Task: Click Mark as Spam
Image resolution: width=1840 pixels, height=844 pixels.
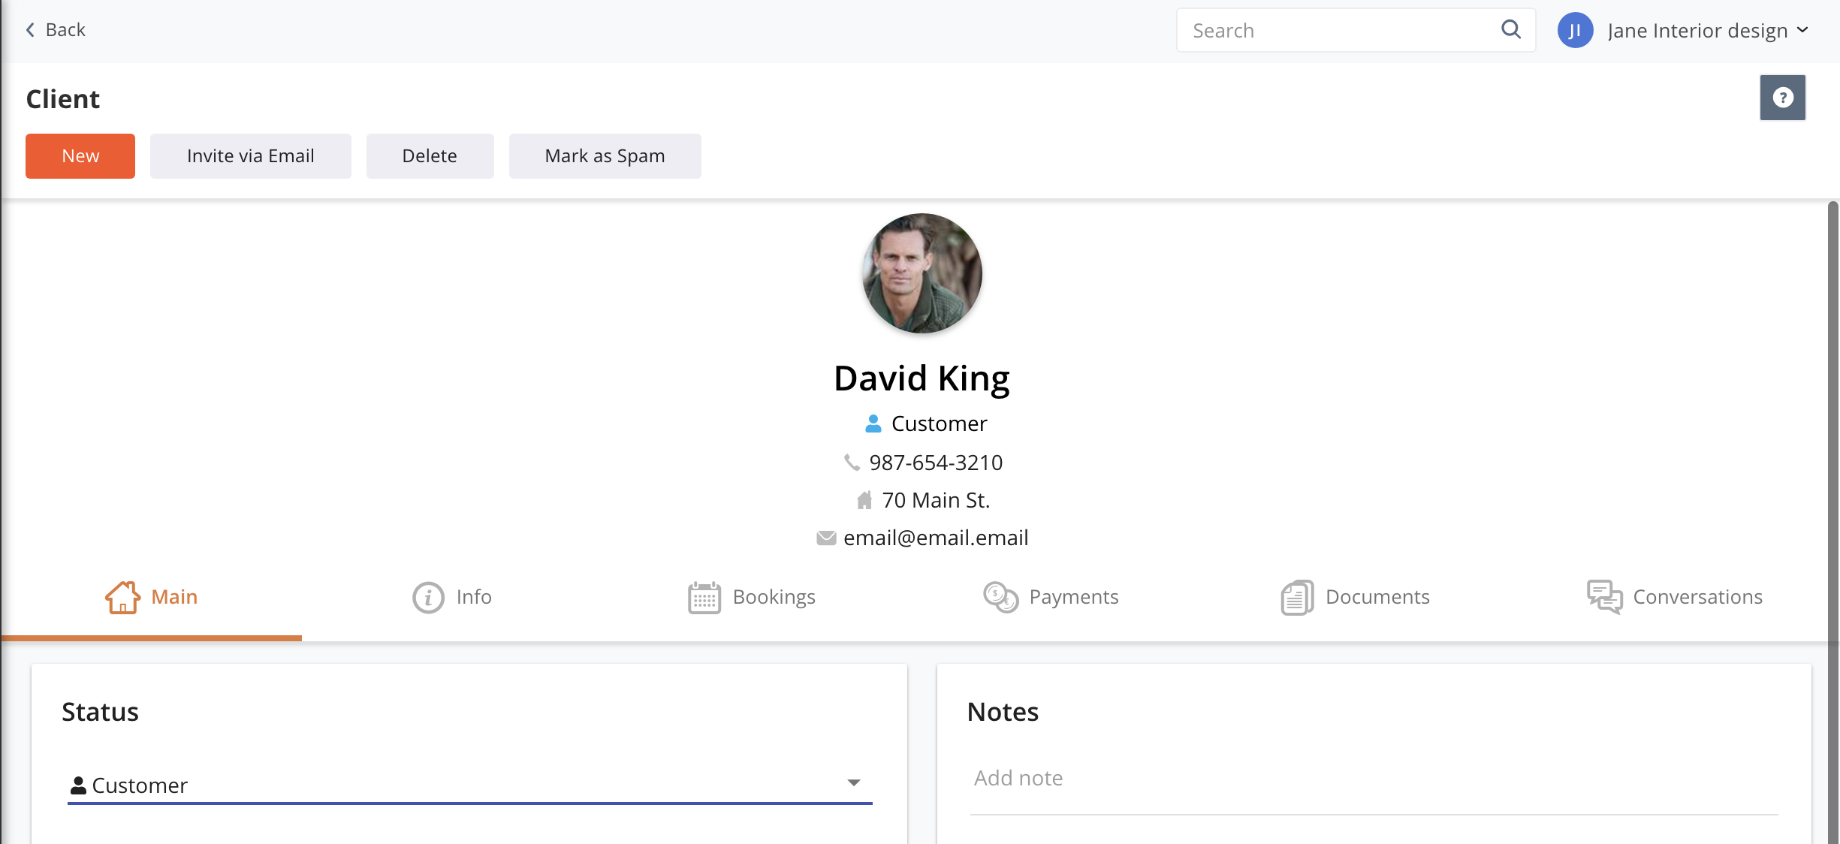Action: click(x=605, y=155)
